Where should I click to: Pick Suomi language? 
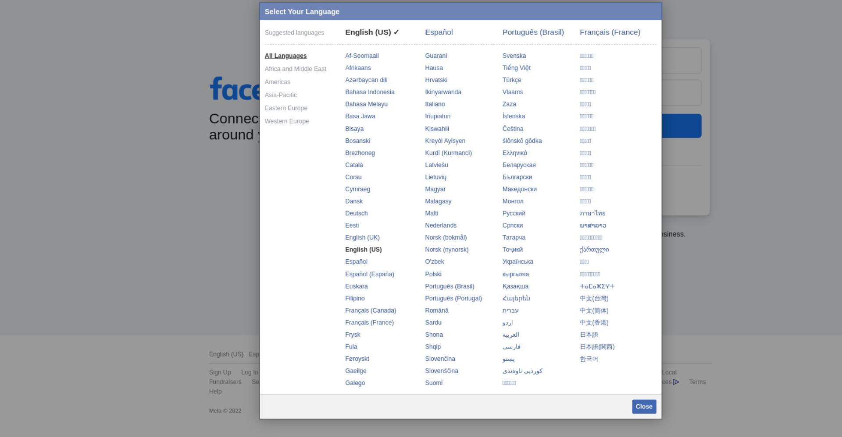pos(434,383)
